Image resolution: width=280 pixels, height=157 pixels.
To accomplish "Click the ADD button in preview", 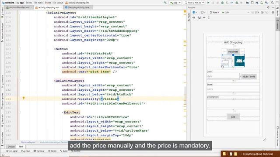I will pyautogui.click(x=233, y=117).
